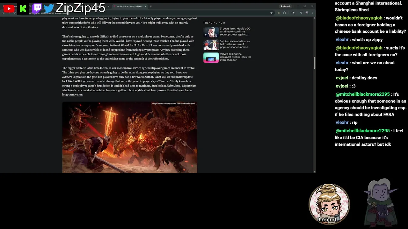Open the 'Jujutsu Kaisen's director helms' headline
The height and width of the screenshot is (229, 408).
click(x=235, y=44)
